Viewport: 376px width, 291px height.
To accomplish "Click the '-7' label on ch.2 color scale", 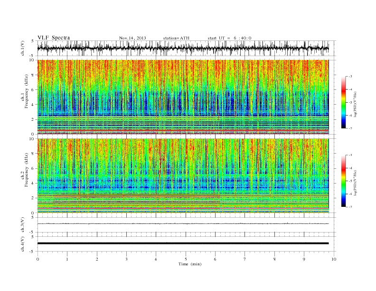I will pyautogui.click(x=350, y=207).
